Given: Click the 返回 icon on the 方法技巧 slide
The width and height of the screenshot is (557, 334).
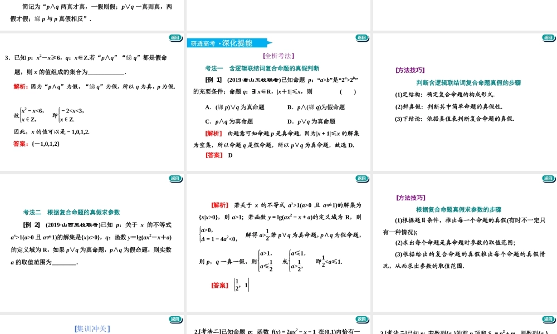Looking at the screenshot, I should (549, 179).
